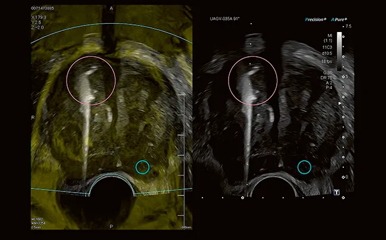Click the 7.5 depth scale marker

pyautogui.click(x=349, y=27)
